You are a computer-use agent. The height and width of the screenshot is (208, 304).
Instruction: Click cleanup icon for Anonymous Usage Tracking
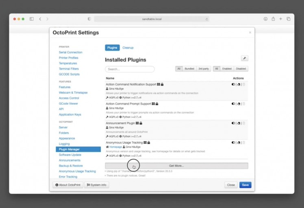239,142
